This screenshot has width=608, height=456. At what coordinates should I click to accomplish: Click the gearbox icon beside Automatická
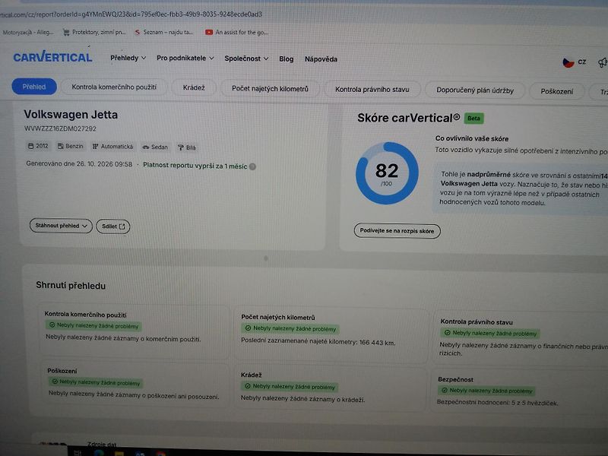[95, 147]
